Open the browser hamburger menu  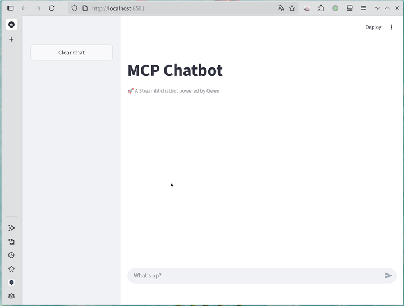pyautogui.click(x=364, y=8)
